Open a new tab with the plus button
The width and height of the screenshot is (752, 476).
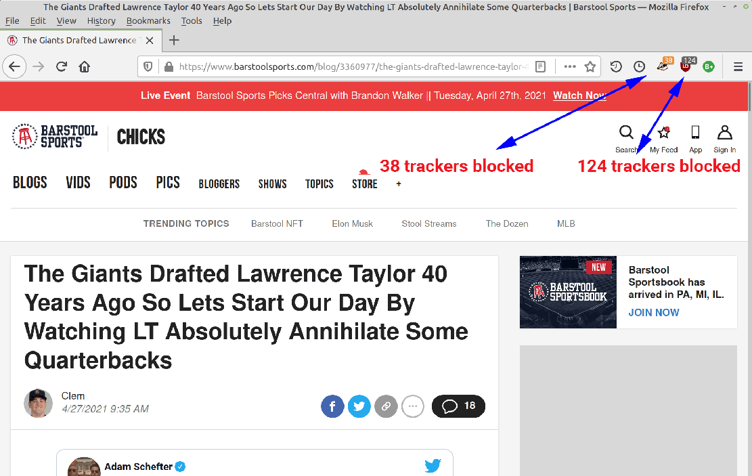point(174,41)
